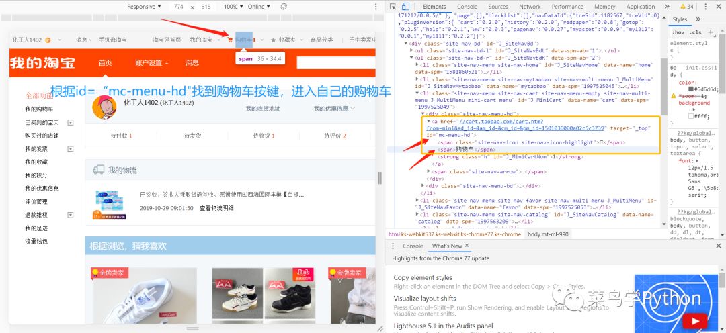
Task: Toggle the device toolbar icon in DevTools
Action: click(x=405, y=7)
